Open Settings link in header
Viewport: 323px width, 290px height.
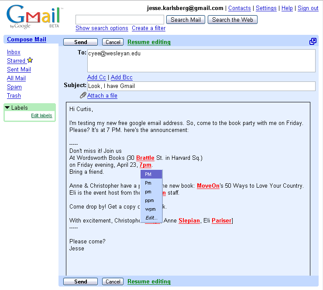[x=266, y=8]
